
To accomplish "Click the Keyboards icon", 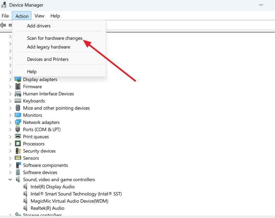I will click(x=18, y=101).
